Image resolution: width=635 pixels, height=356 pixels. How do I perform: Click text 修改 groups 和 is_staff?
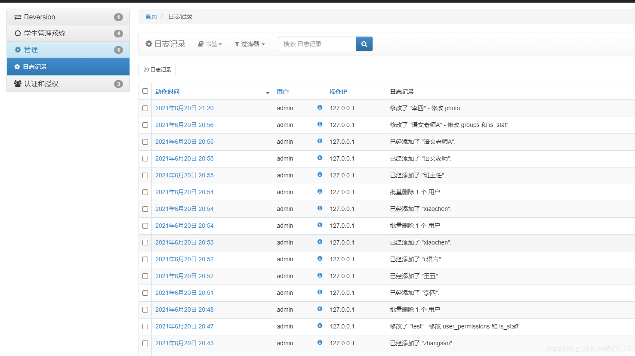[478, 125]
